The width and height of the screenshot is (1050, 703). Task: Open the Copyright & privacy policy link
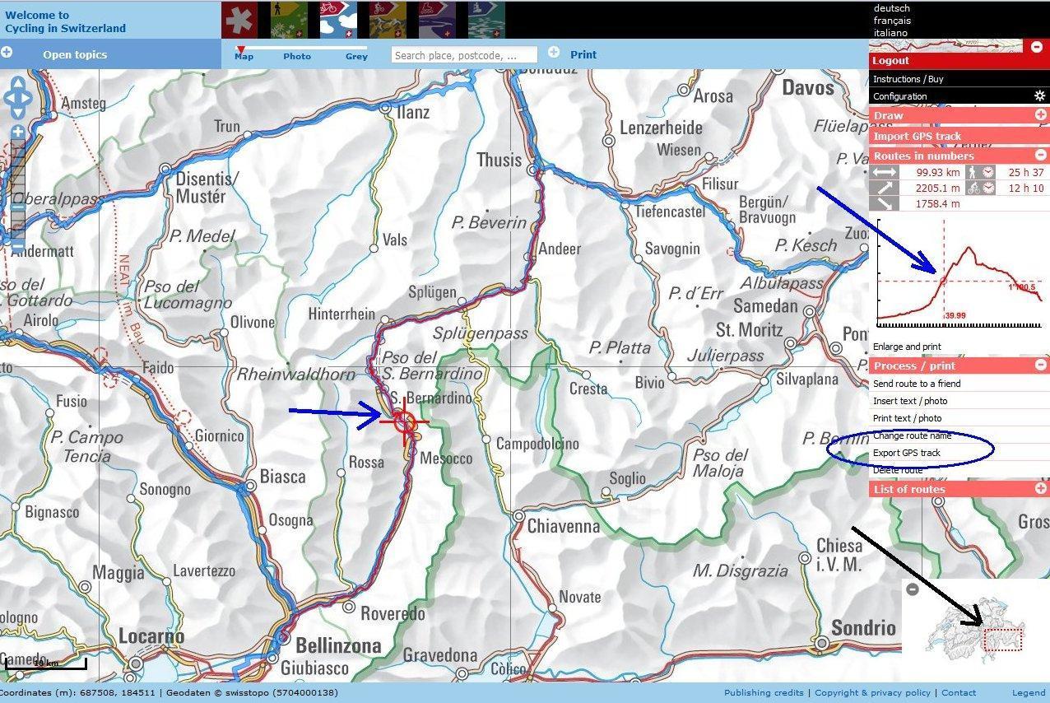[x=872, y=693]
